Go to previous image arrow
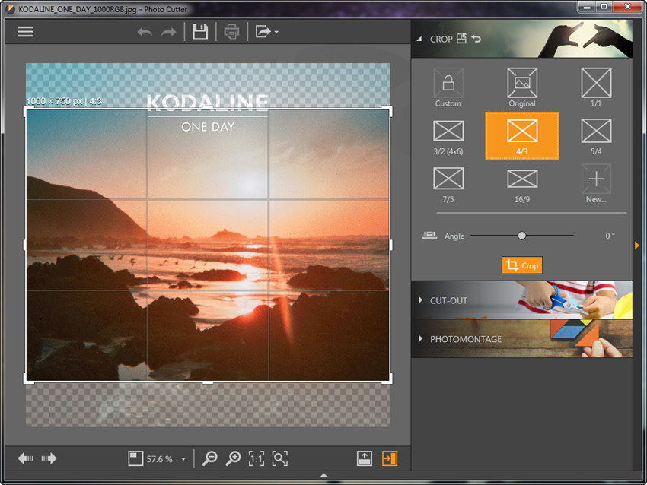 click(26, 458)
